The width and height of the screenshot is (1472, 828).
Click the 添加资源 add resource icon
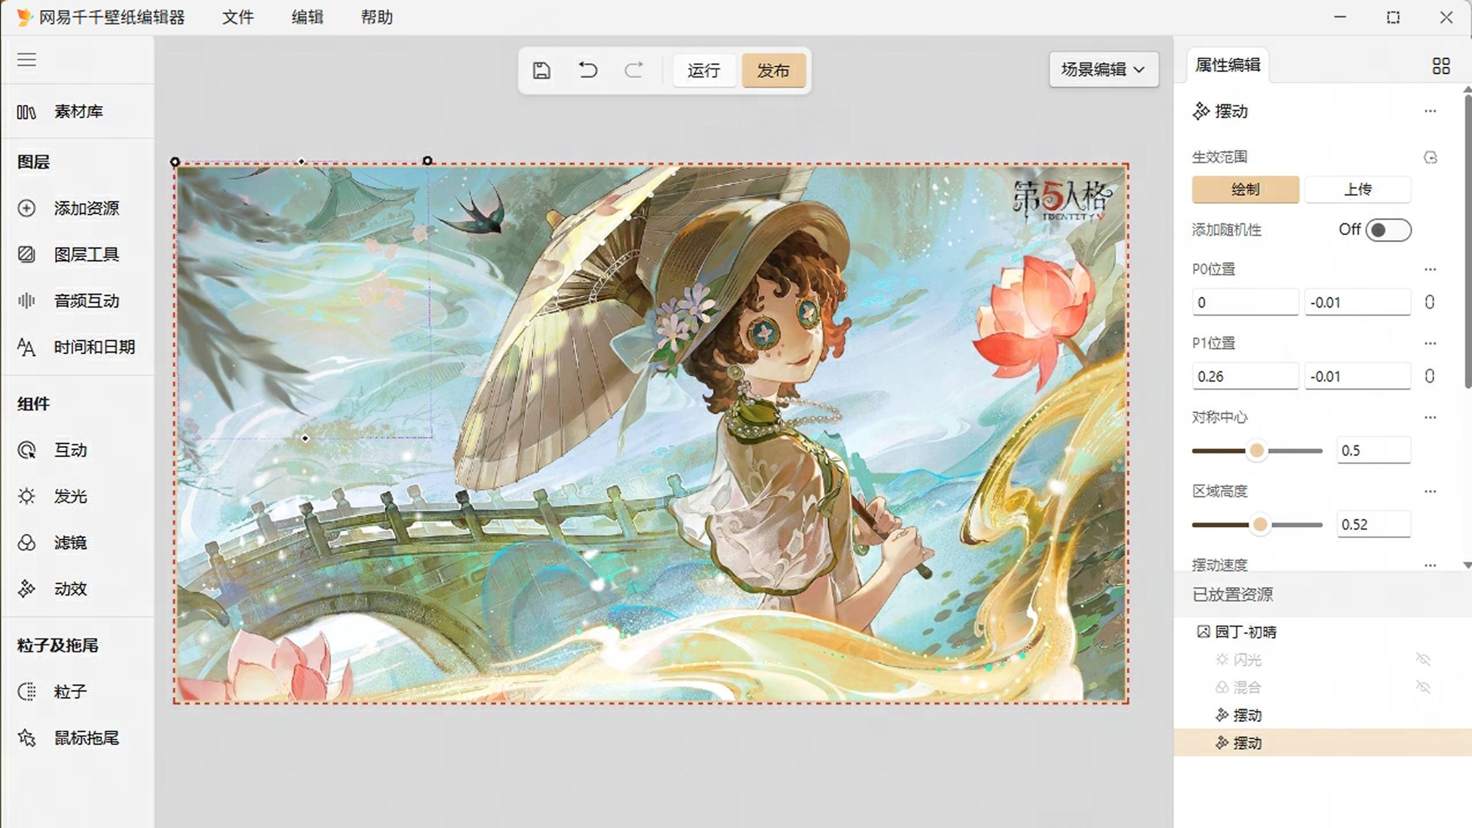coord(27,208)
